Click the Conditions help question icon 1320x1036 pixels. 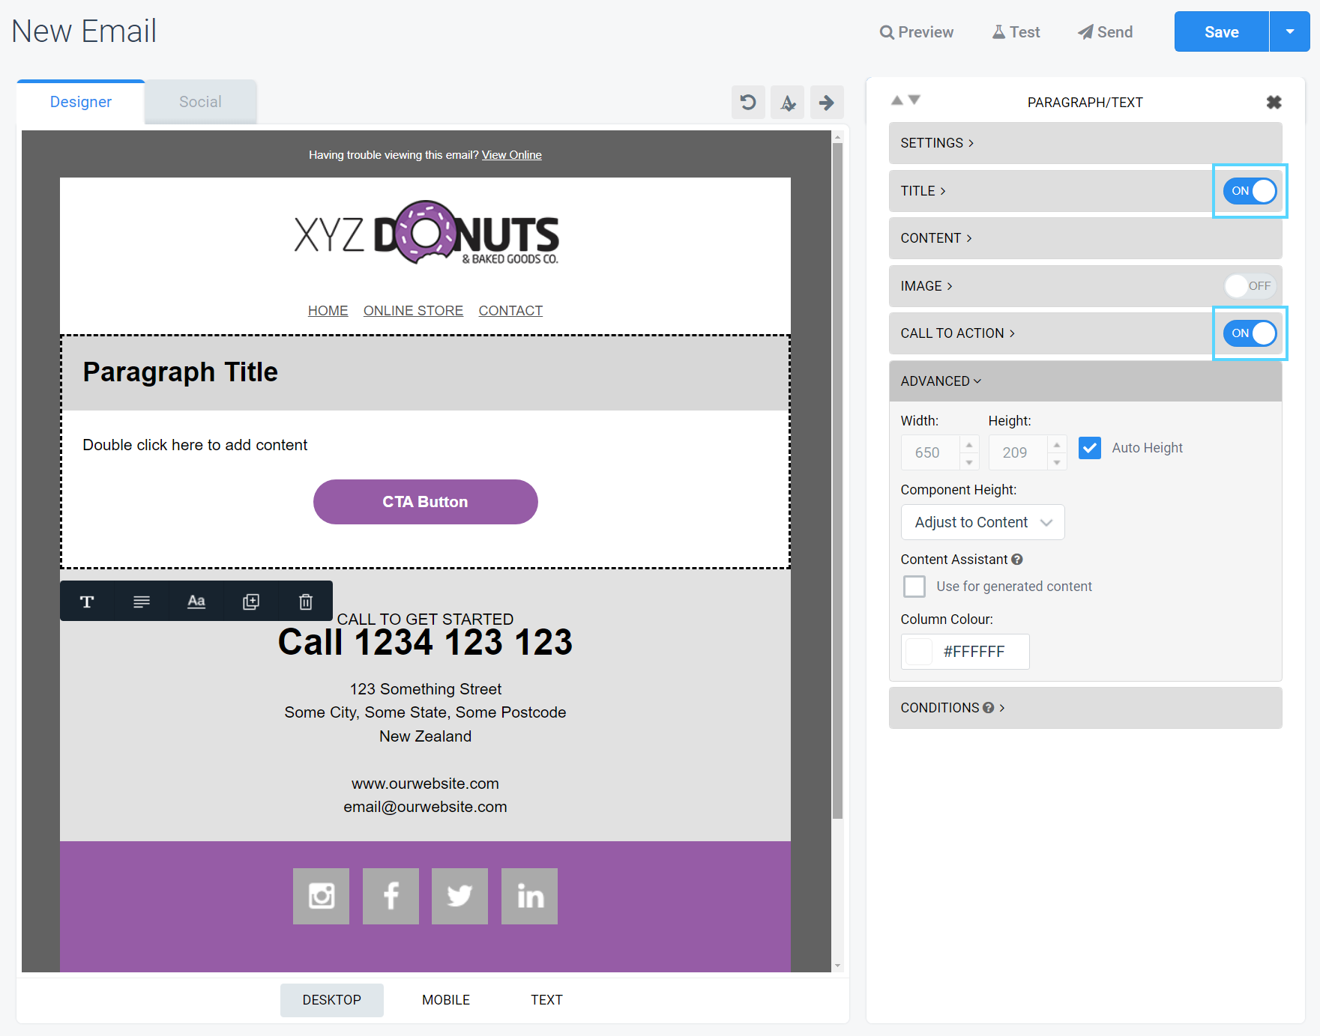989,708
